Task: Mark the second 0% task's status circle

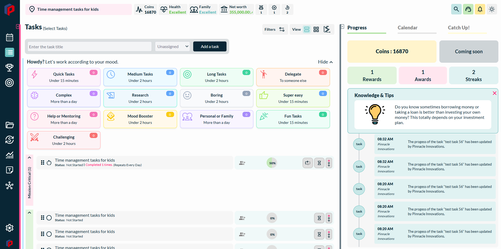Action: 49,234
